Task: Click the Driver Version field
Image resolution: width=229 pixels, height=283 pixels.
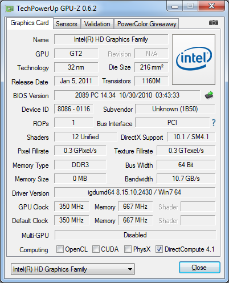Action: point(134,192)
